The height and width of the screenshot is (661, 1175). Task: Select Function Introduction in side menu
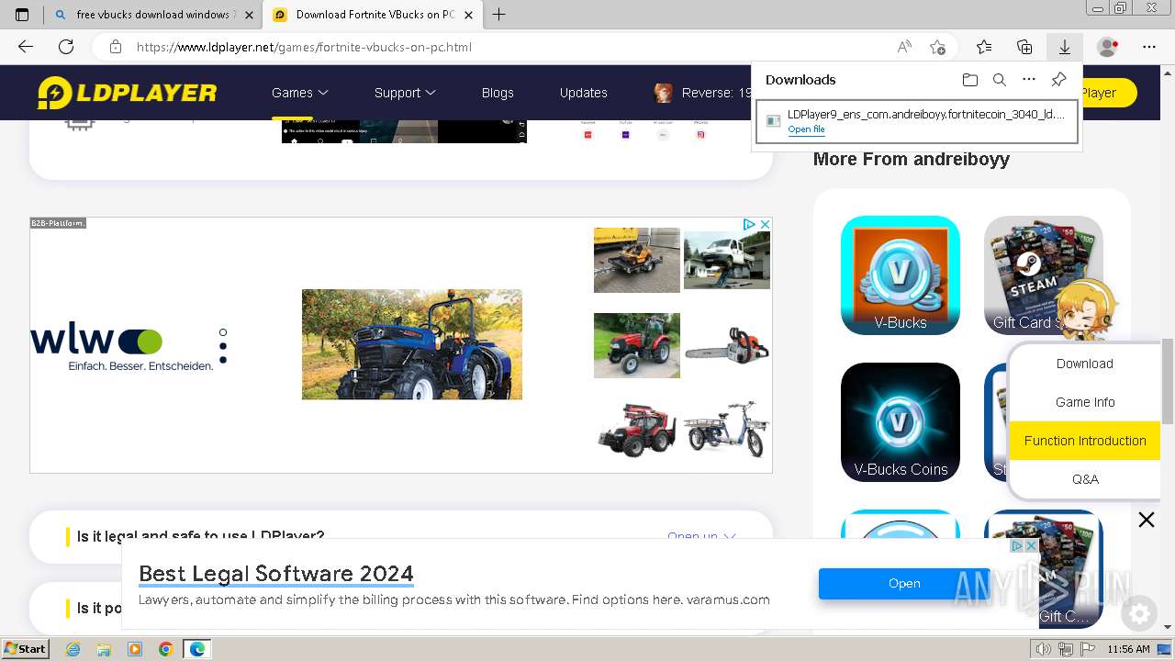coord(1085,441)
